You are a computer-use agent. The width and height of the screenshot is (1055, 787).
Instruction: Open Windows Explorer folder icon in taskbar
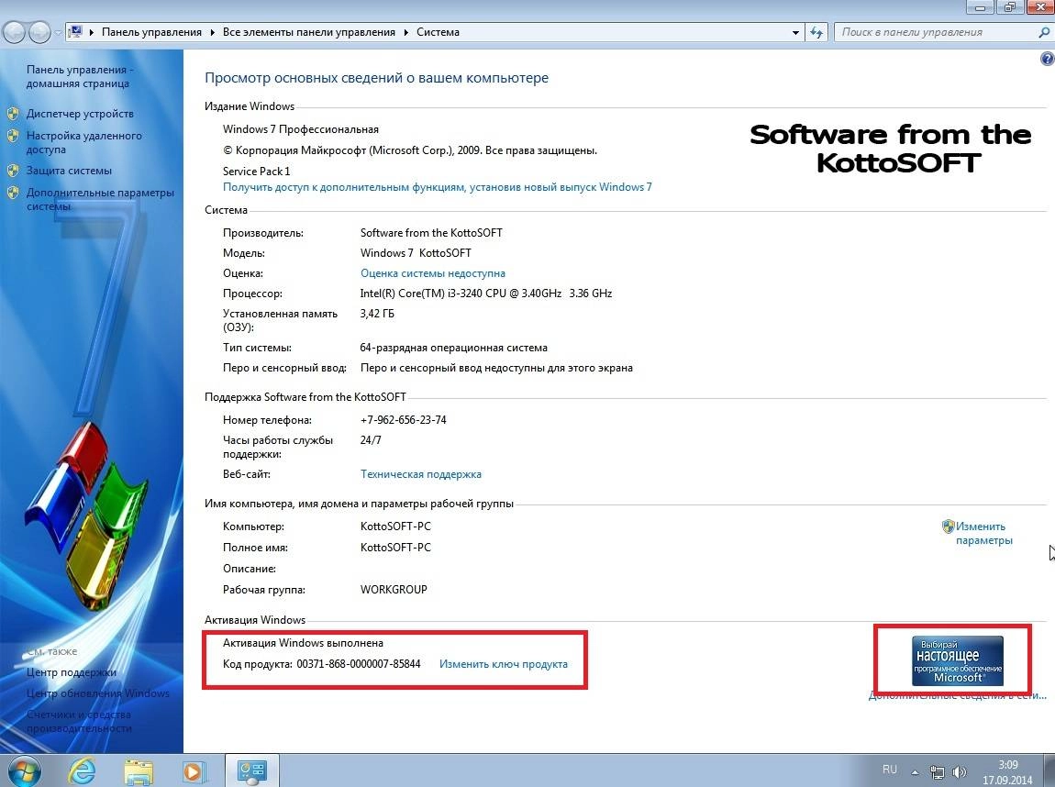[139, 770]
